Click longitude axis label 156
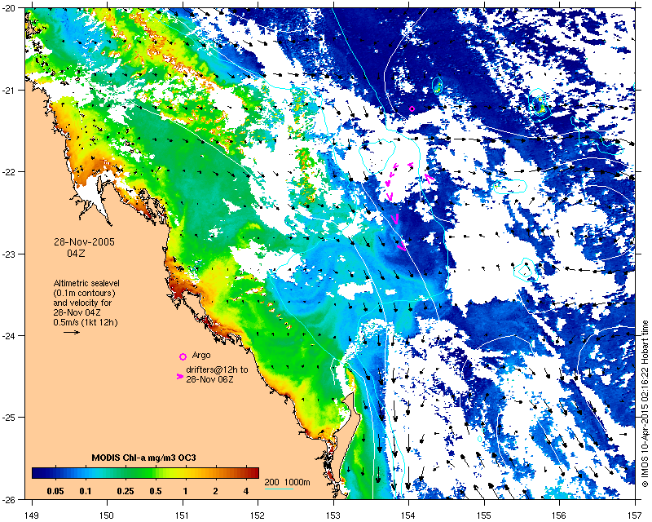Image resolution: width=652 pixels, height=522 pixels. point(559,515)
